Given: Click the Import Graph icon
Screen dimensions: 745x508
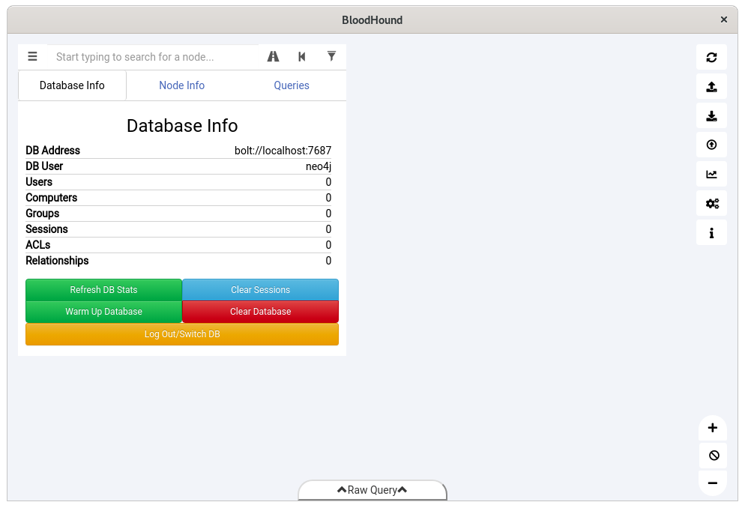Looking at the screenshot, I should click(x=711, y=116).
